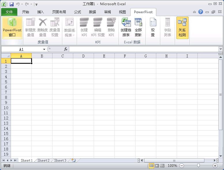Click the horizontal scrollbar right arrow

tap(214, 161)
